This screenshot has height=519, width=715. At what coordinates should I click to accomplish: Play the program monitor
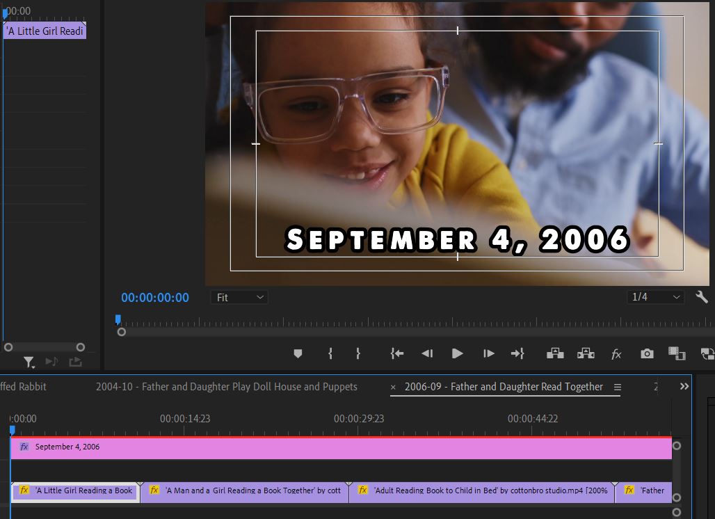point(458,353)
